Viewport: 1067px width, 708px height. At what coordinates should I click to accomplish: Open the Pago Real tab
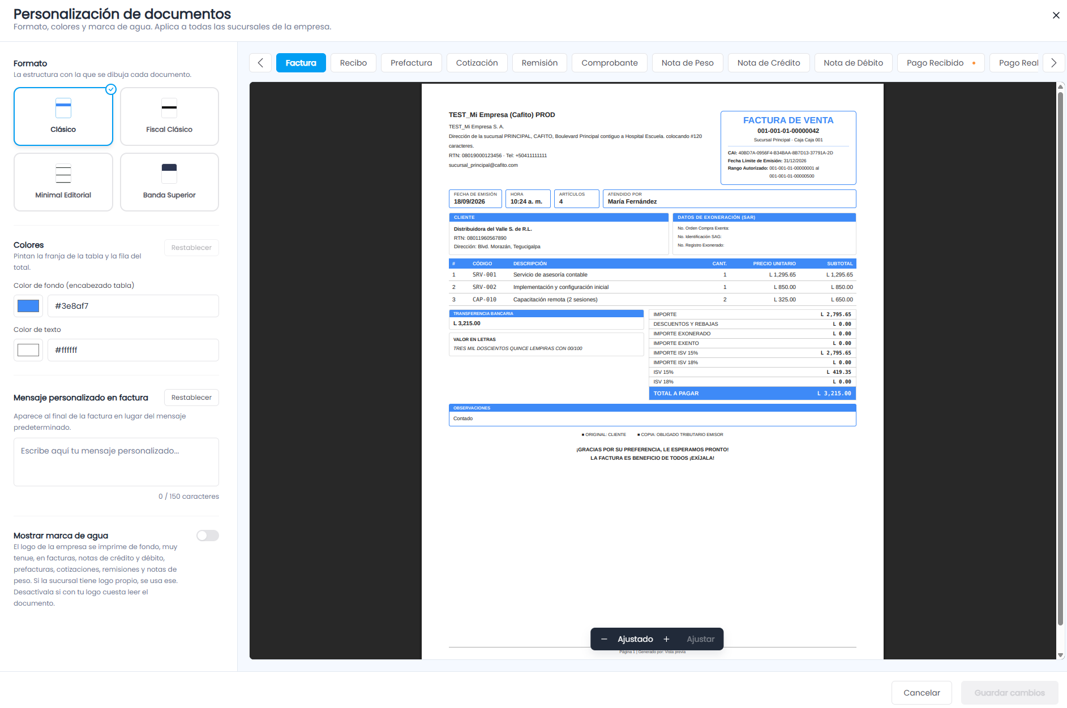click(1015, 63)
